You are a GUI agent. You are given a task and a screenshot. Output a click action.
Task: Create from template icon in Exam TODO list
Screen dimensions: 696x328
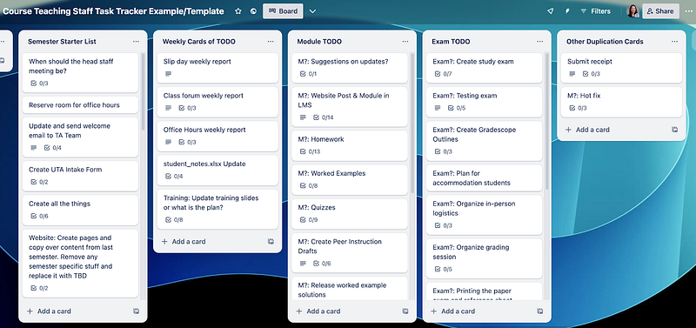539,311
